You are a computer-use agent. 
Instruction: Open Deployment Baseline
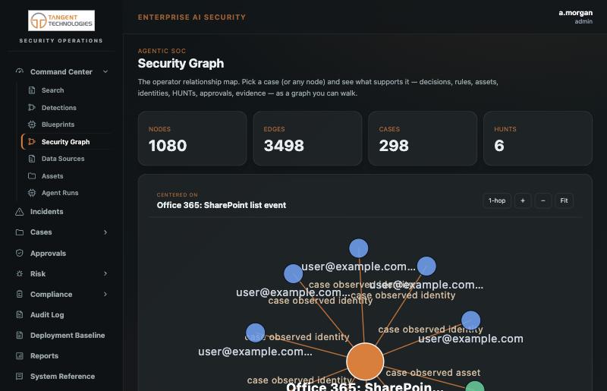[68, 336]
